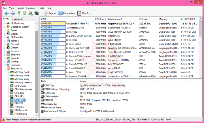Click the orange Benchmark icon
Image resolution: width=204 pixels, height=123 pixels.
click(8, 69)
